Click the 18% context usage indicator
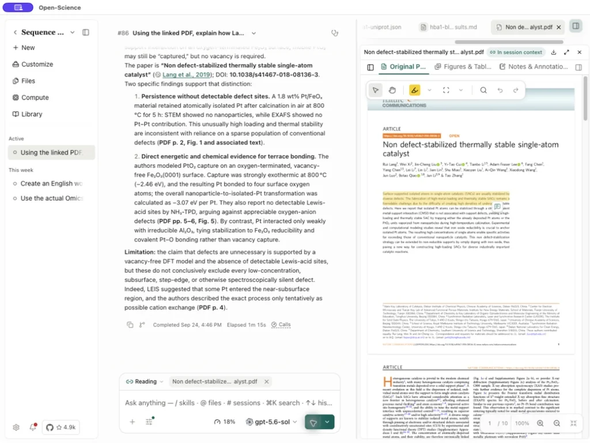This screenshot has width=590, height=443. (x=225, y=422)
